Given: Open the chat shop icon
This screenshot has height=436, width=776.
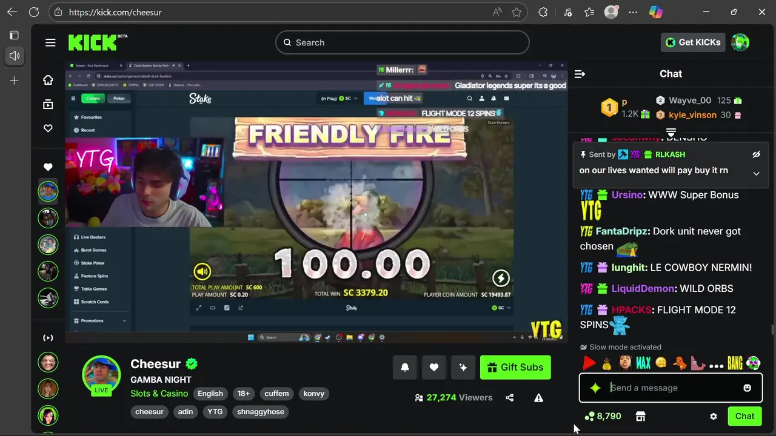Looking at the screenshot, I should click(x=640, y=416).
